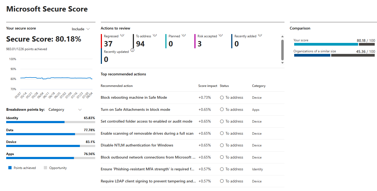The height and width of the screenshot is (191, 377).
Task: Select status circle for removable drives scan row
Action: click(x=222, y=133)
